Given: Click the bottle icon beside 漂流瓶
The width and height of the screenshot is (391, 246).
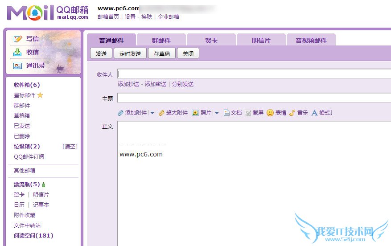Looking at the screenshot, I should coord(44,184).
